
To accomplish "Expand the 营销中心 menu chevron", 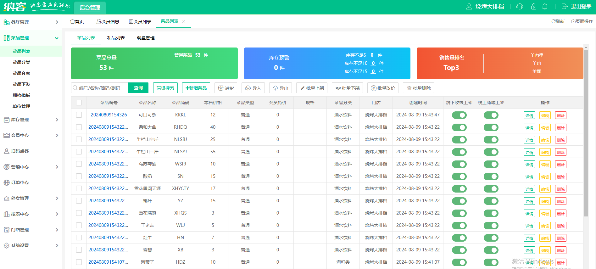I will pyautogui.click(x=57, y=167).
